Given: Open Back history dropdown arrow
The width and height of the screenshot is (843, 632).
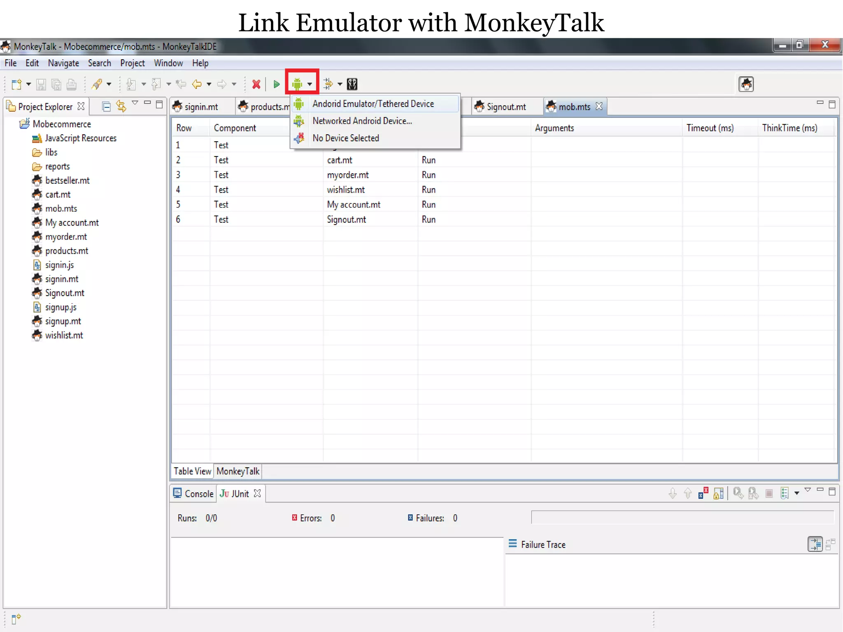Looking at the screenshot, I should [209, 84].
